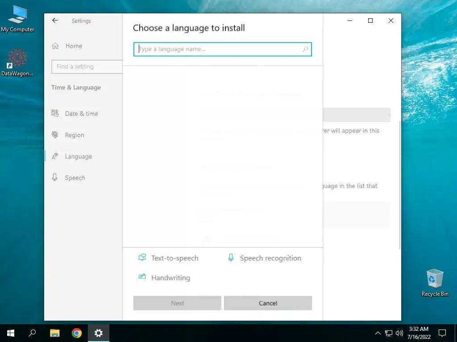The image size is (457, 342).
Task: Show hidden system tray icons
Action: coord(378,333)
